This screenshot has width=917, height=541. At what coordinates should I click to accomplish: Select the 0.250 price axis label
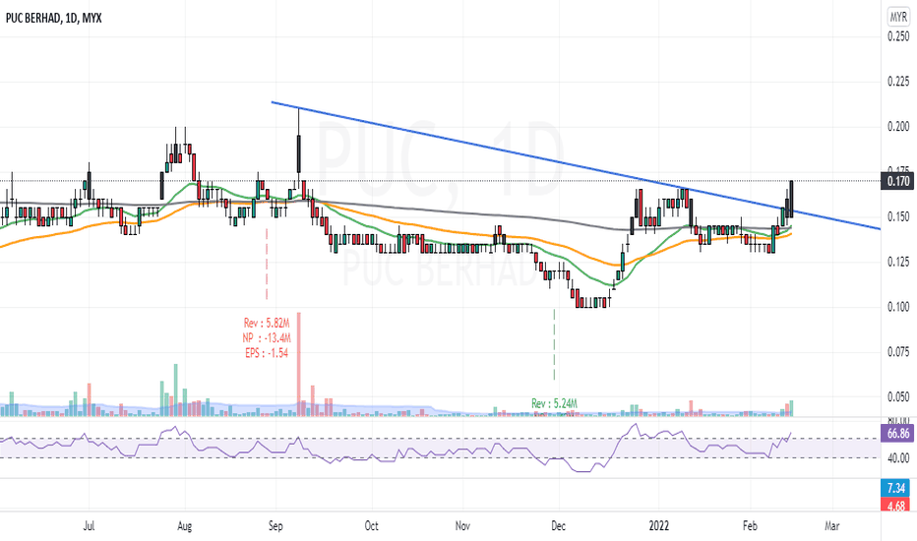click(x=898, y=36)
